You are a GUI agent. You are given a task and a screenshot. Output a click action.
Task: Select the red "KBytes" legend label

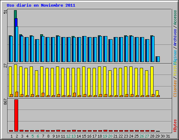(x=175, y=126)
